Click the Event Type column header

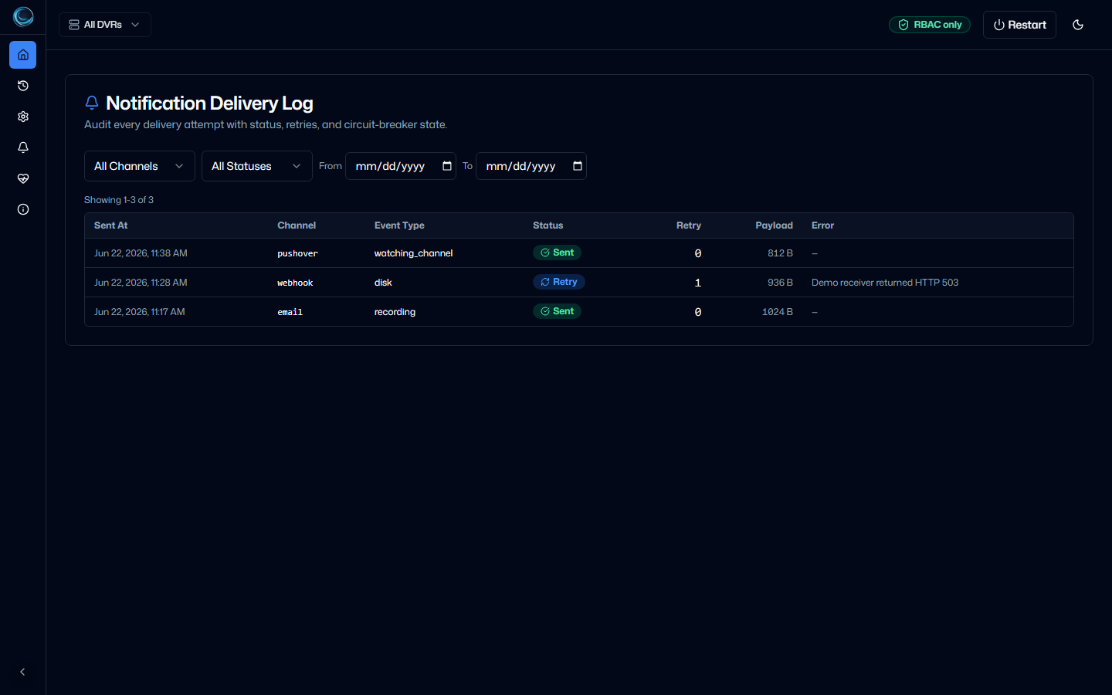click(x=399, y=225)
